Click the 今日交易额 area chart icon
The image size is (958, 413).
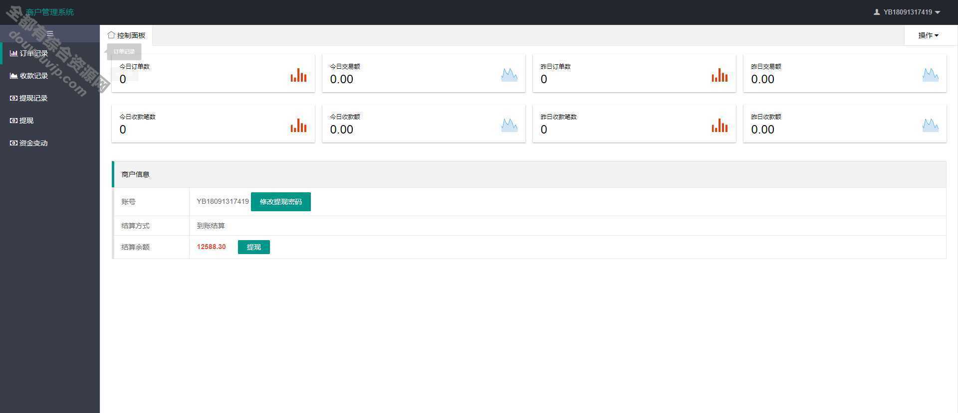tap(509, 75)
